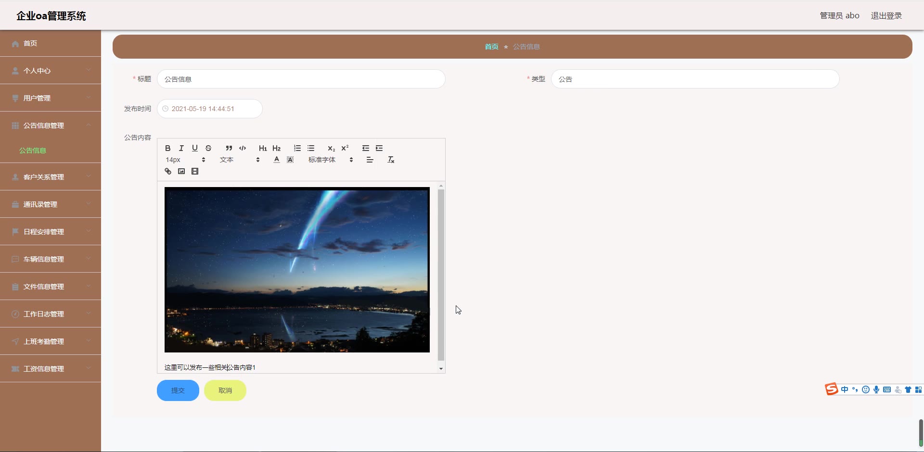924x452 pixels.
Task: Switch IME Chinese/English mode
Action: [x=845, y=389]
